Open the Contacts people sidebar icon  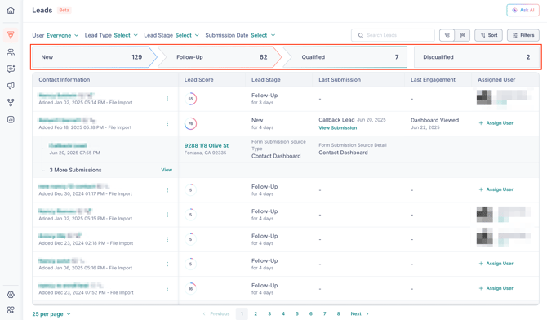tap(11, 52)
